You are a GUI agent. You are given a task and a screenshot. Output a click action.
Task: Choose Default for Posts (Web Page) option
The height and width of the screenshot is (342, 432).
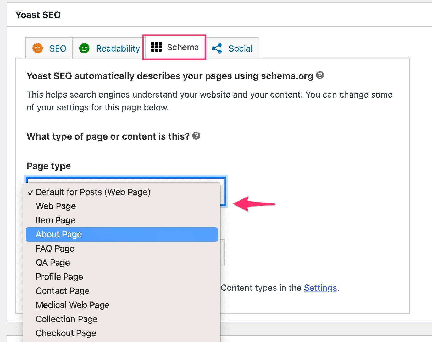pyautogui.click(x=122, y=192)
